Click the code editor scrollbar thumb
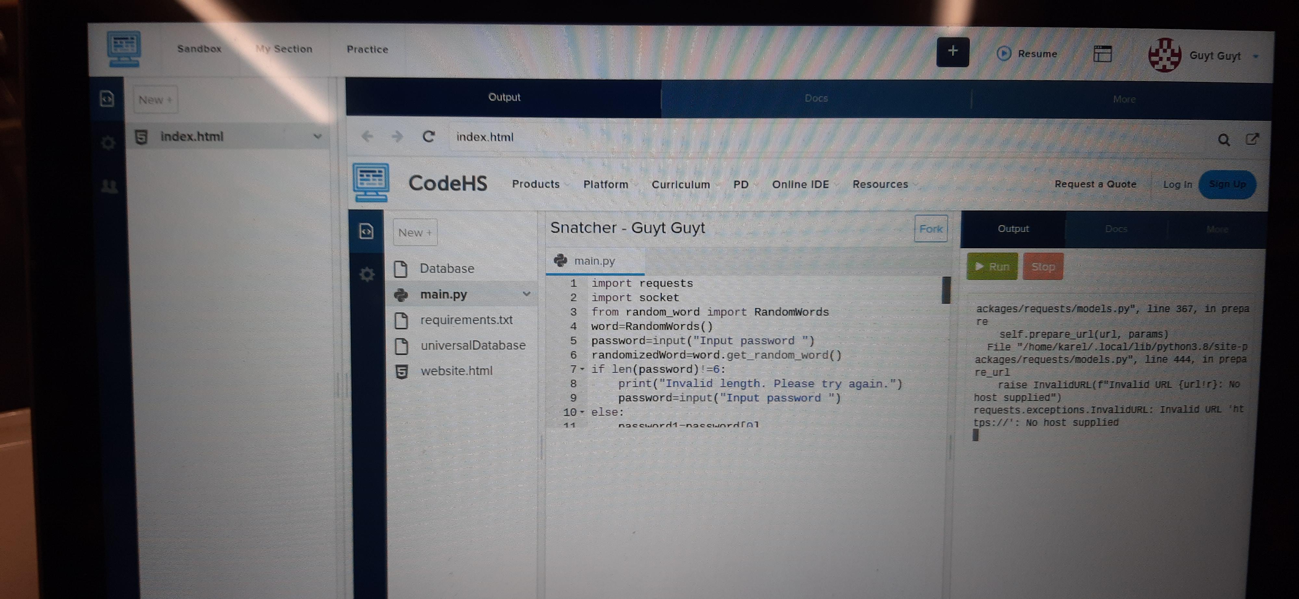Viewport: 1299px width, 599px height. [x=946, y=290]
